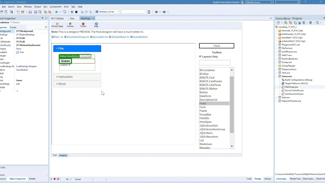325x183 pixels.
Task: Collapse the Play accordion section
Action: (x=77, y=49)
